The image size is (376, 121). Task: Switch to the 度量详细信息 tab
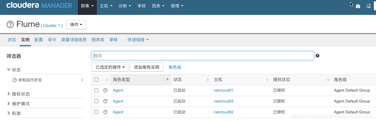[74, 40]
